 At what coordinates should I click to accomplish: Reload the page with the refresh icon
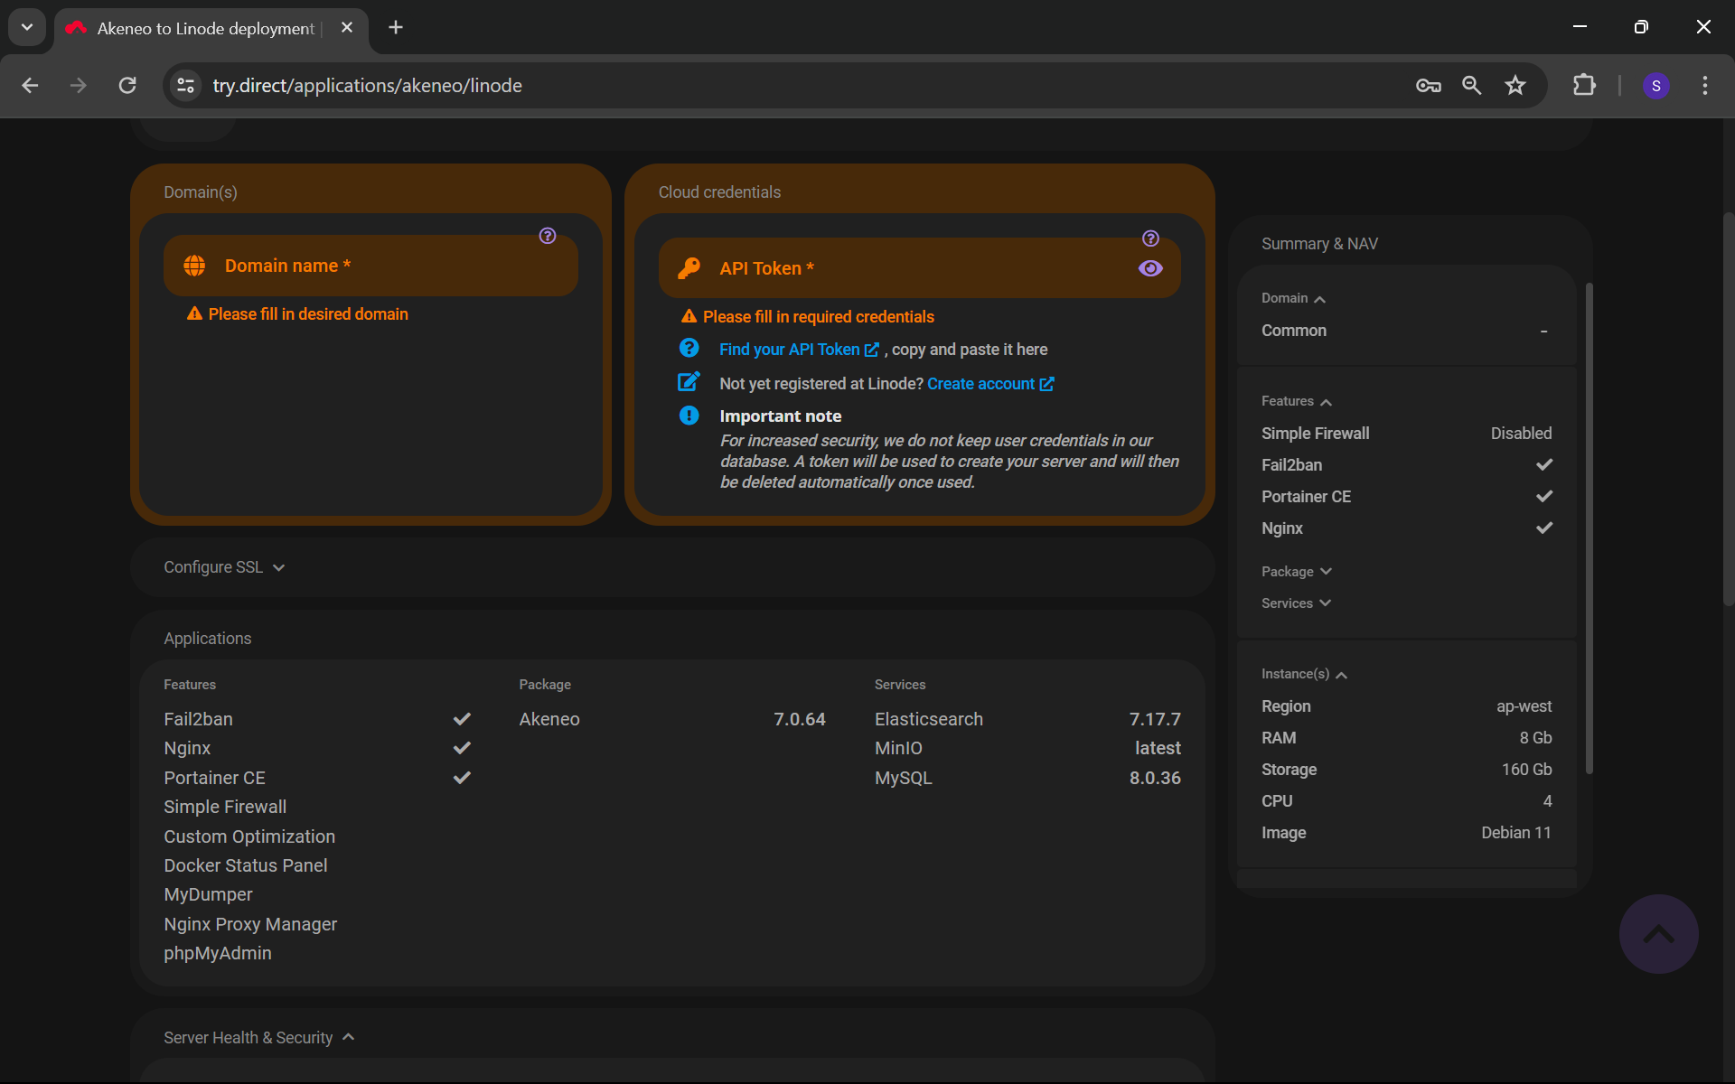pos(127,85)
